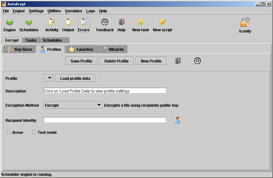273x178 pixels.
Task: Open the Help menu in menu bar
Action: point(103,11)
